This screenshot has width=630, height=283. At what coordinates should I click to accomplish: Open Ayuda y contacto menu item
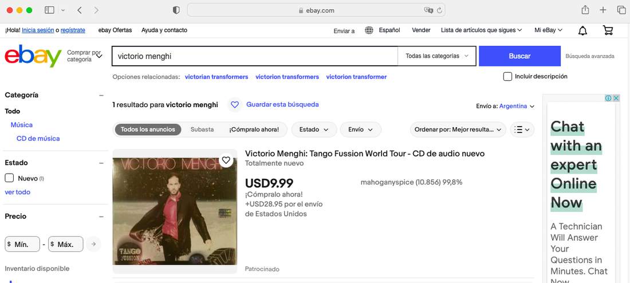pyautogui.click(x=164, y=30)
